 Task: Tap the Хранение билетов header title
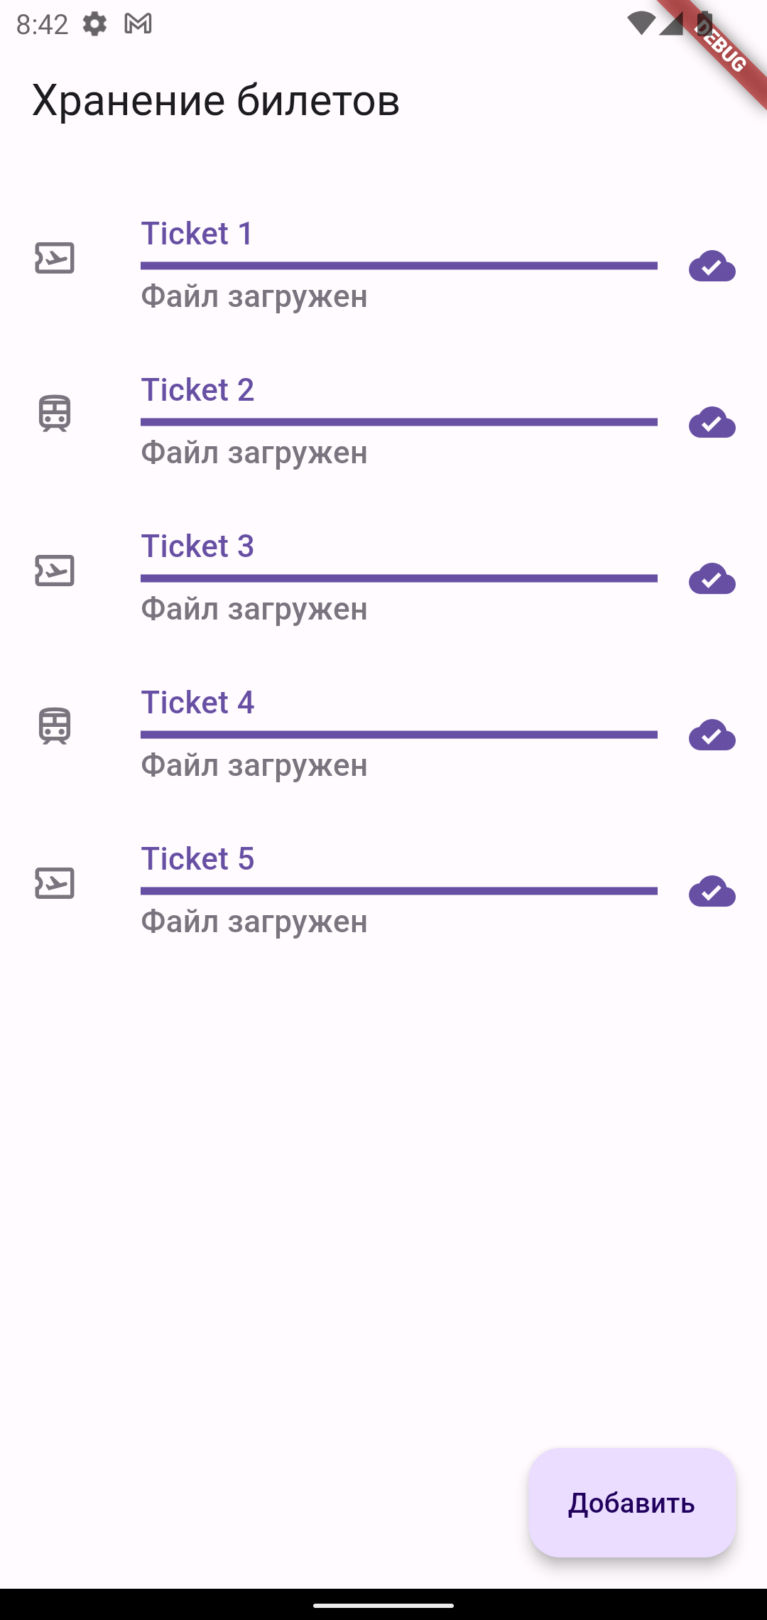pyautogui.click(x=216, y=100)
